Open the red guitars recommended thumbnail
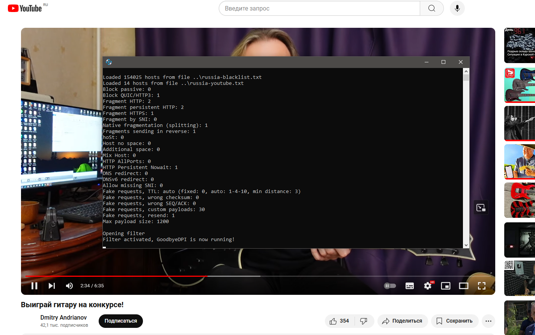Screen dimensions: 535x335 pyautogui.click(x=520, y=200)
